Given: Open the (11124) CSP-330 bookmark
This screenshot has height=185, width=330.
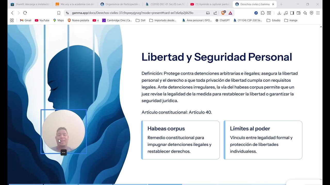Looking at the screenshot, I should coord(248,20).
